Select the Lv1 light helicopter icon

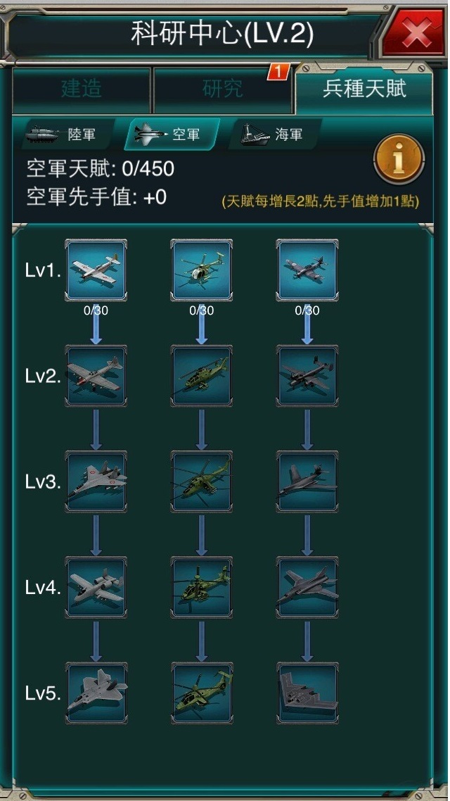point(202,270)
